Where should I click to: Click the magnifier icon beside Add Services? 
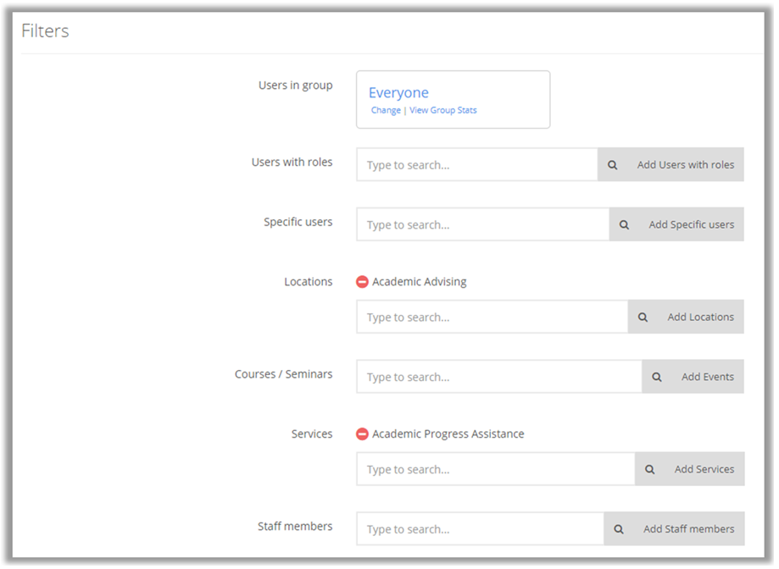(x=649, y=469)
